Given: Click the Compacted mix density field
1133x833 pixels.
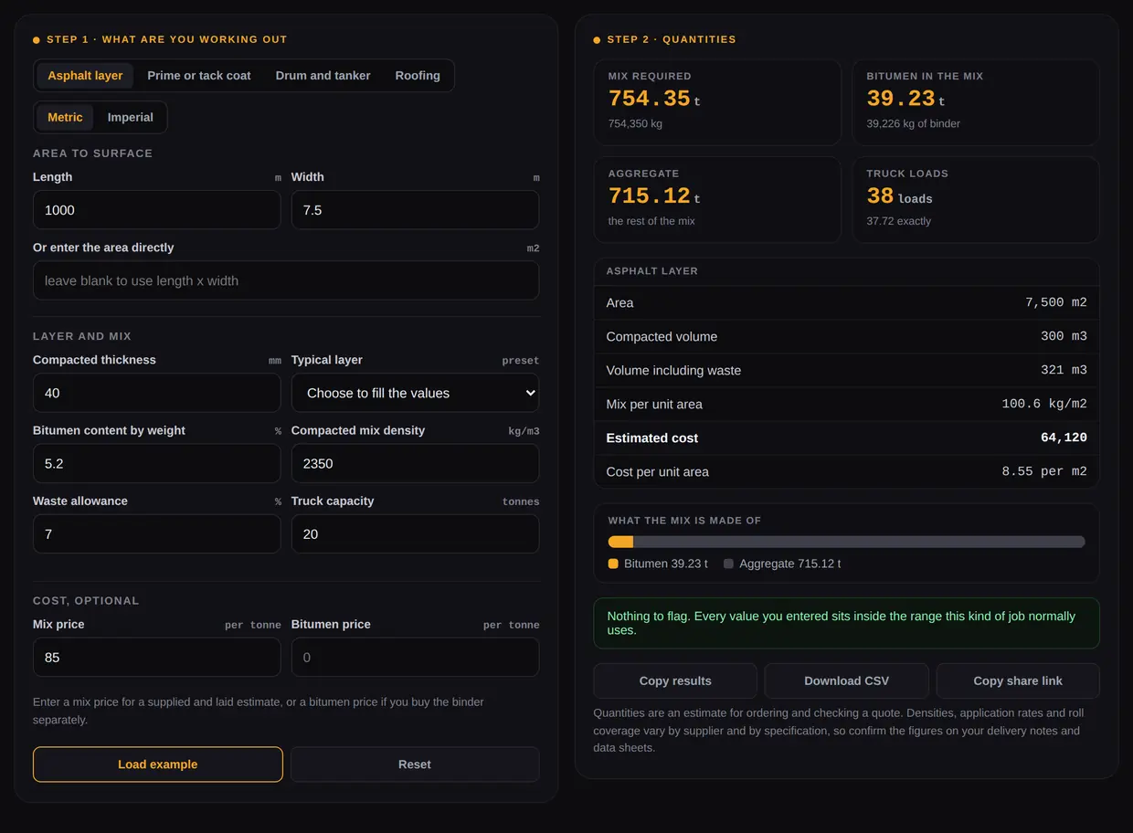Looking at the screenshot, I should pos(415,463).
